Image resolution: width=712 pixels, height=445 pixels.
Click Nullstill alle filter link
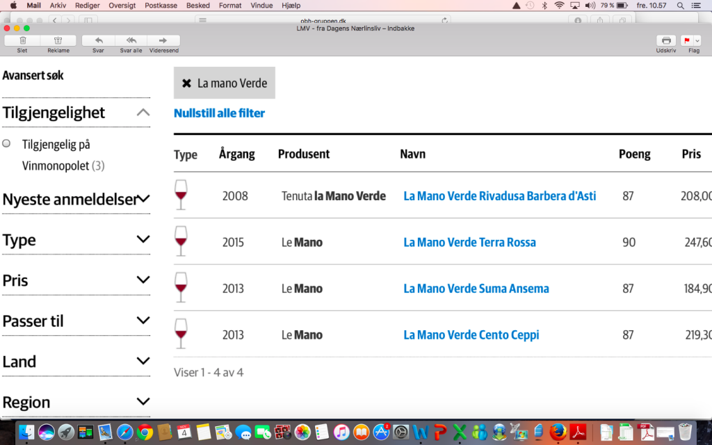[219, 113]
